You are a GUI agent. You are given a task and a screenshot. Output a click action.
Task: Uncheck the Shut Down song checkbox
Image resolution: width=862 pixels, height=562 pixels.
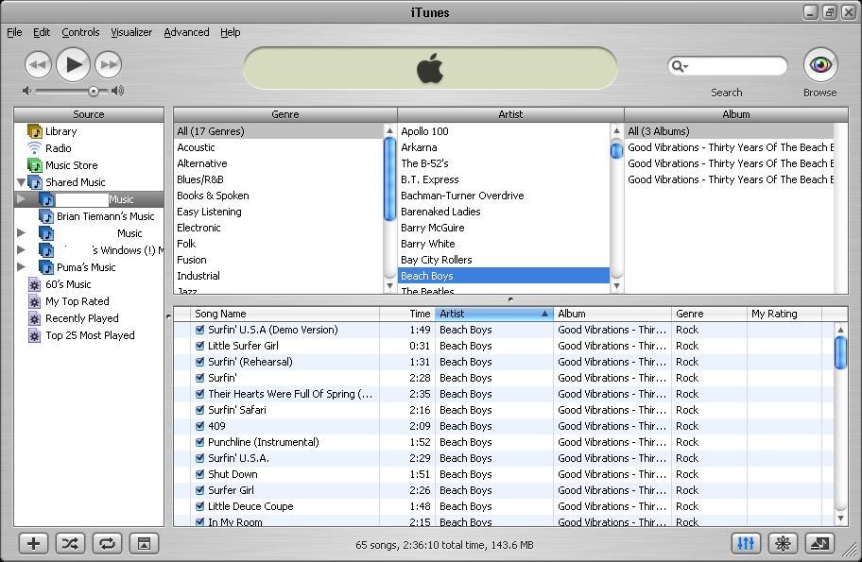pos(200,474)
